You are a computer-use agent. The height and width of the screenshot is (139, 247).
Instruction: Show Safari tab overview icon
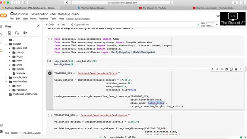click(x=243, y=3)
